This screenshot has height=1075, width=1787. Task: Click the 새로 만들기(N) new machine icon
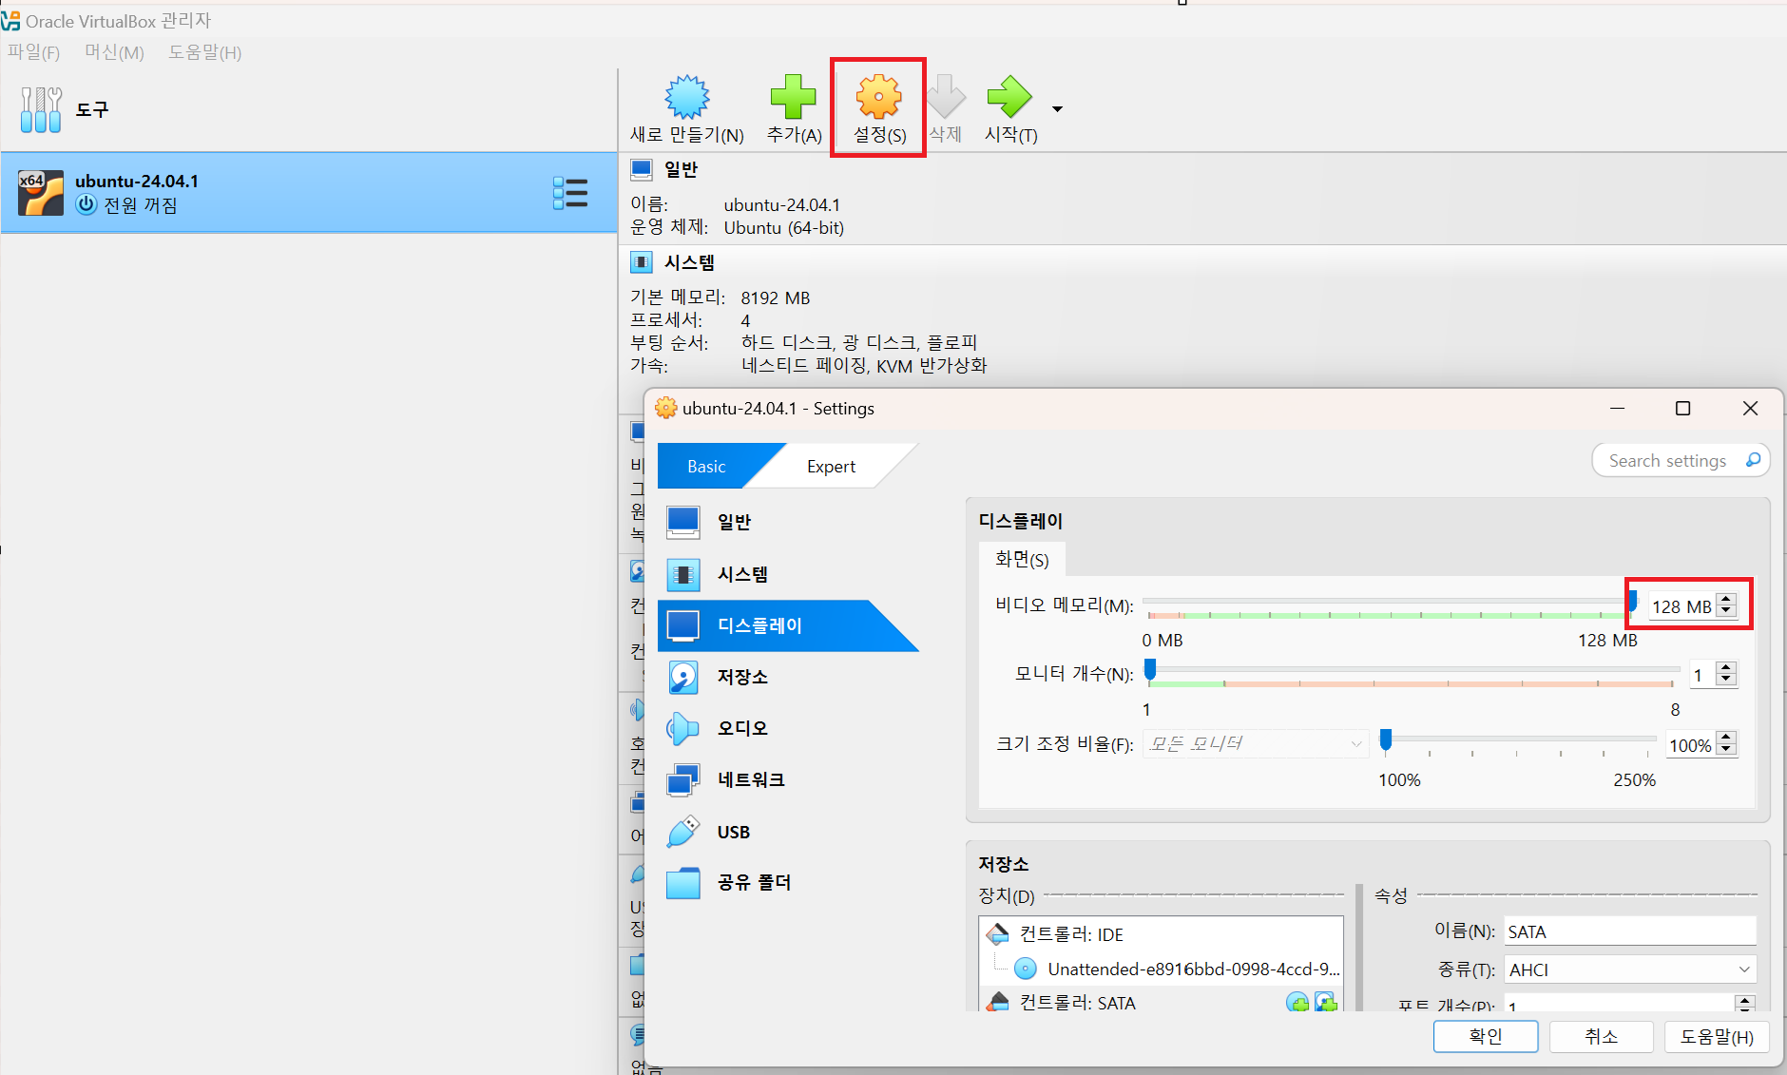click(686, 97)
